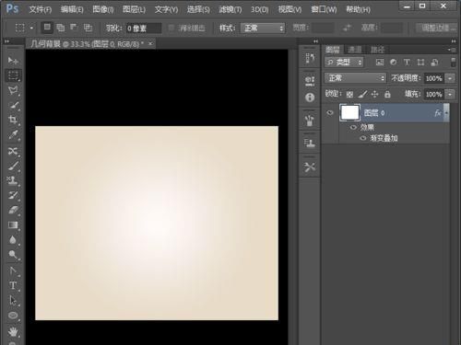Screen dimensions: 461x345
Task: Hide 图层 0 layer visibility eye
Action: point(330,113)
